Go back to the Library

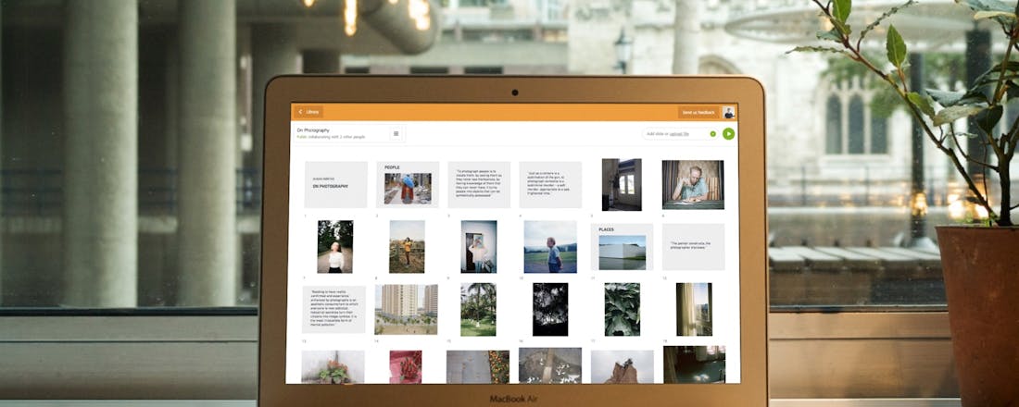point(308,112)
